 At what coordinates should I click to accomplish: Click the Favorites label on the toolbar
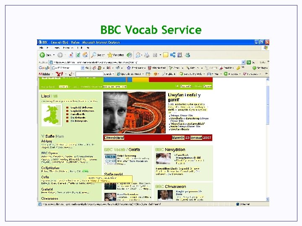coord(118,55)
